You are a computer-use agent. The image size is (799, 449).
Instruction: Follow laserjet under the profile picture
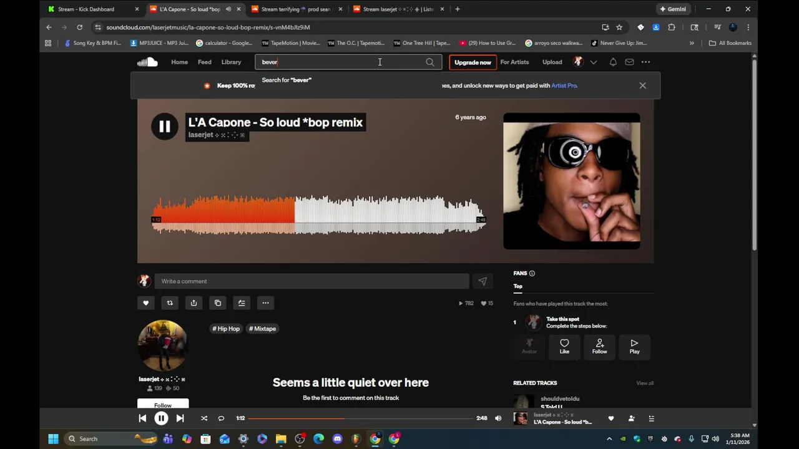[163, 405]
